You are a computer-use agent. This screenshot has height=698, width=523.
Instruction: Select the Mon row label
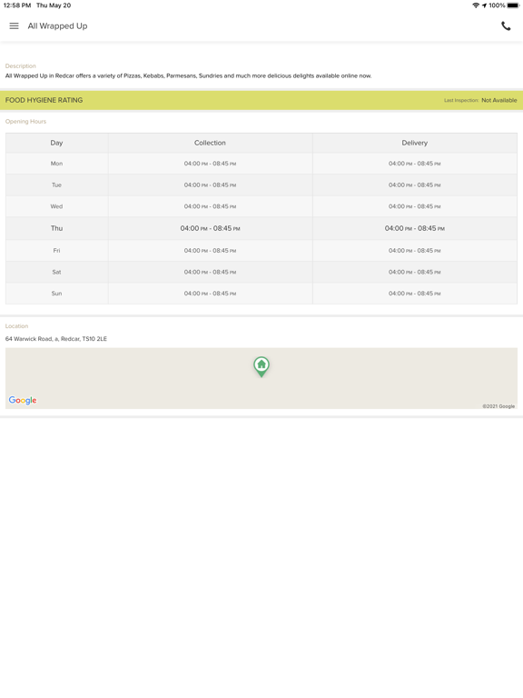coord(56,164)
